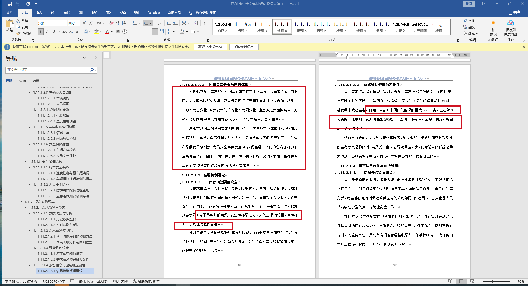The image size is (528, 286).
Task: Switch to the 插入 ribbon tab
Action: (x=39, y=12)
